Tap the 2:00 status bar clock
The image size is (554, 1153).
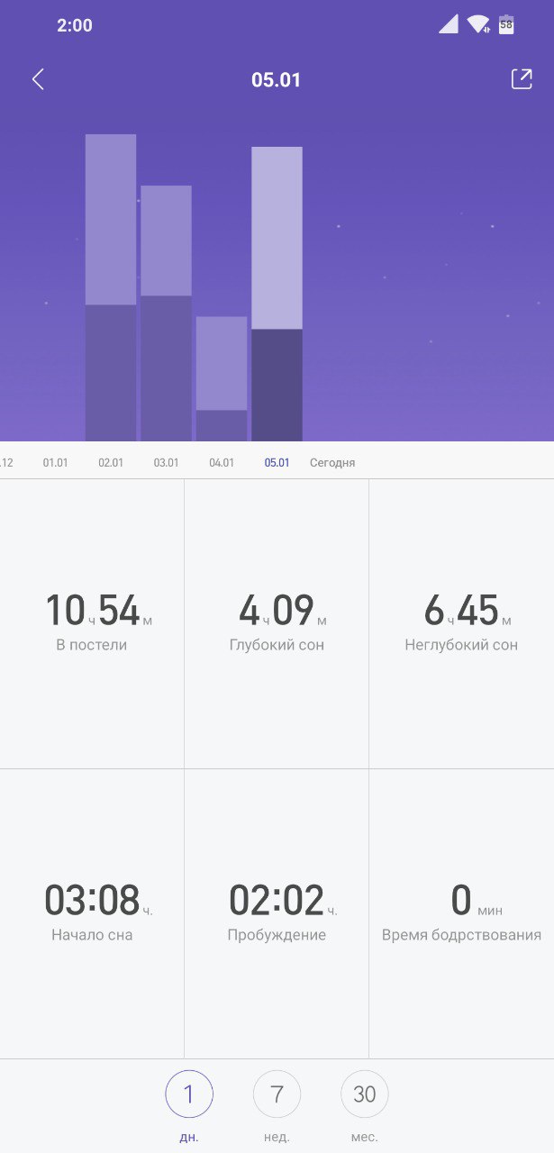pyautogui.click(x=75, y=26)
